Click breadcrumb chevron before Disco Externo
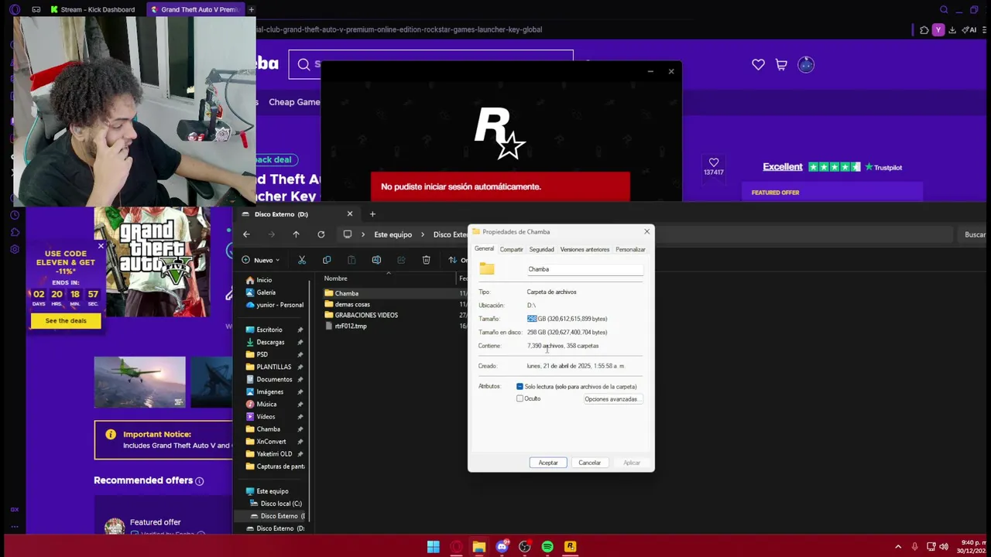 [x=423, y=234]
